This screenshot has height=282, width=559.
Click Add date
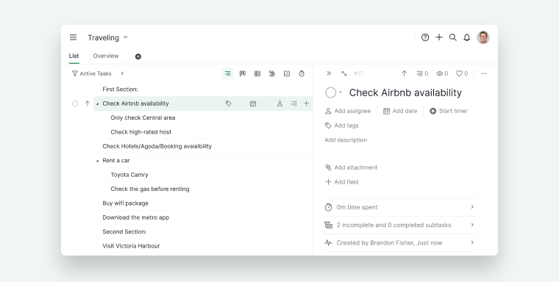(400, 111)
